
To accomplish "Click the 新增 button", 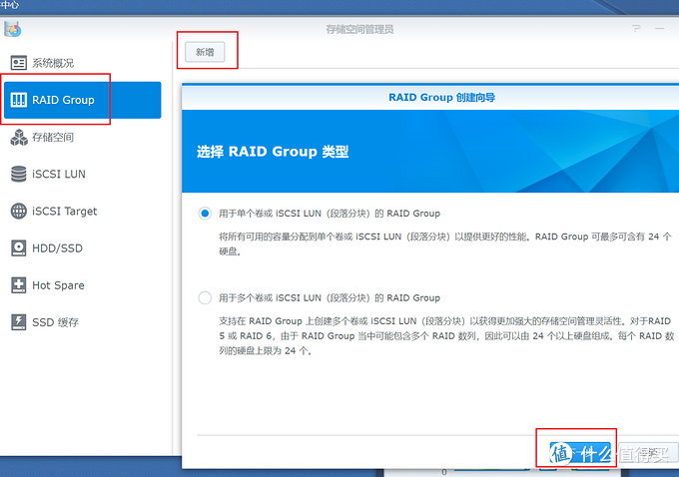I will point(205,52).
